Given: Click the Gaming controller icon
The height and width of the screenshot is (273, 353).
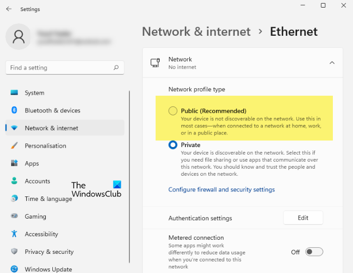Looking at the screenshot, I should [x=14, y=216].
